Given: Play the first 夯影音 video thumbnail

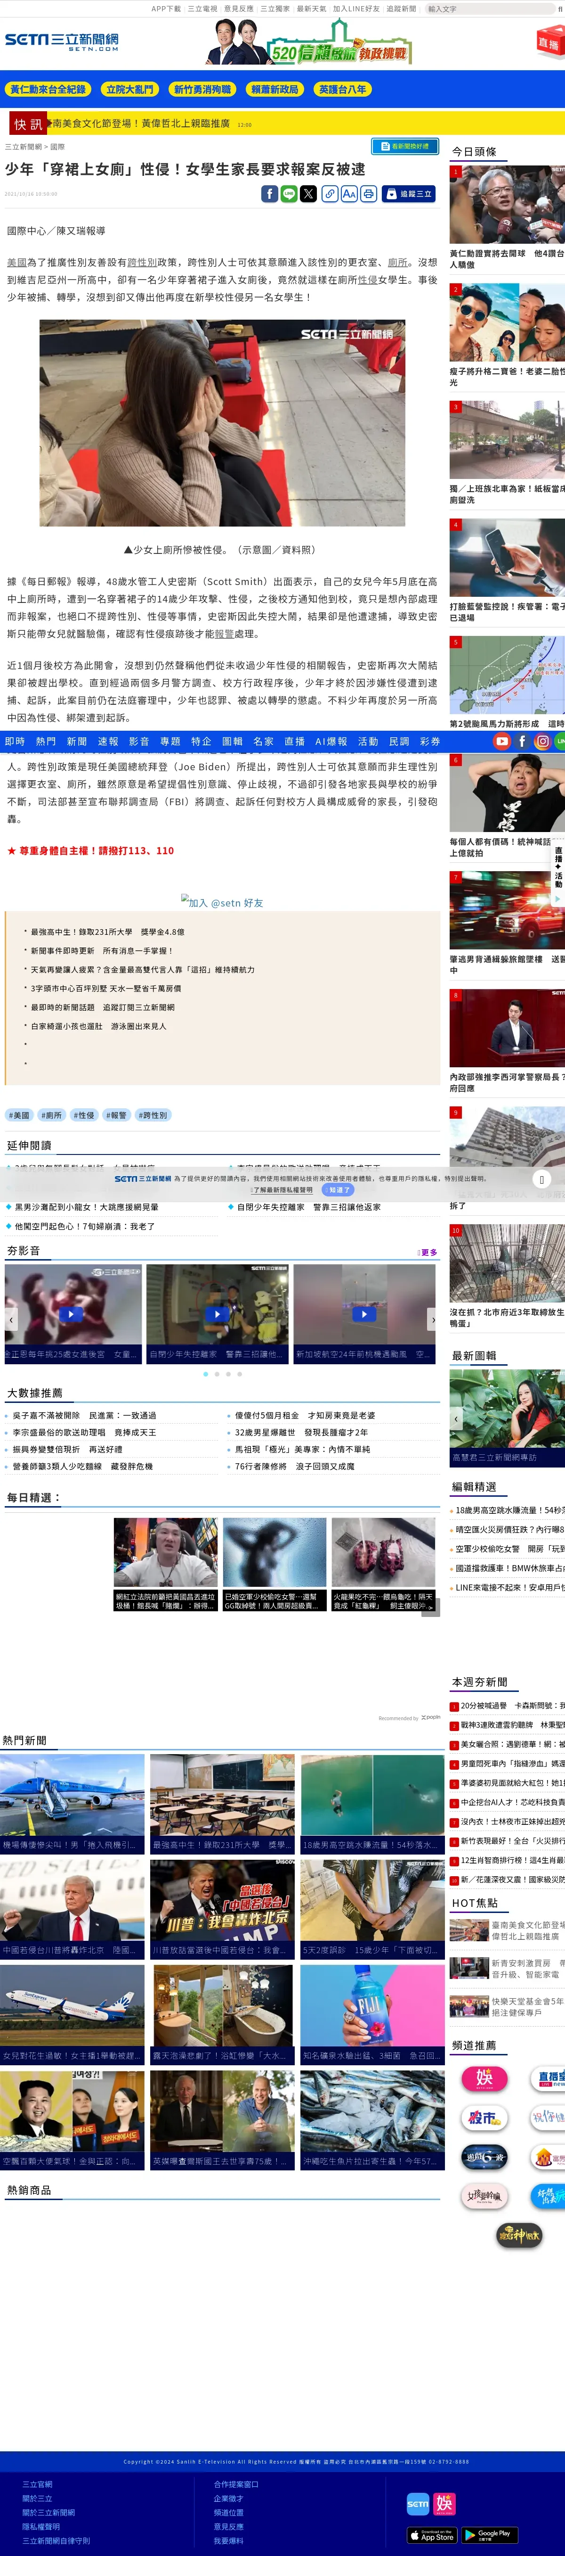Looking at the screenshot, I should (73, 1313).
